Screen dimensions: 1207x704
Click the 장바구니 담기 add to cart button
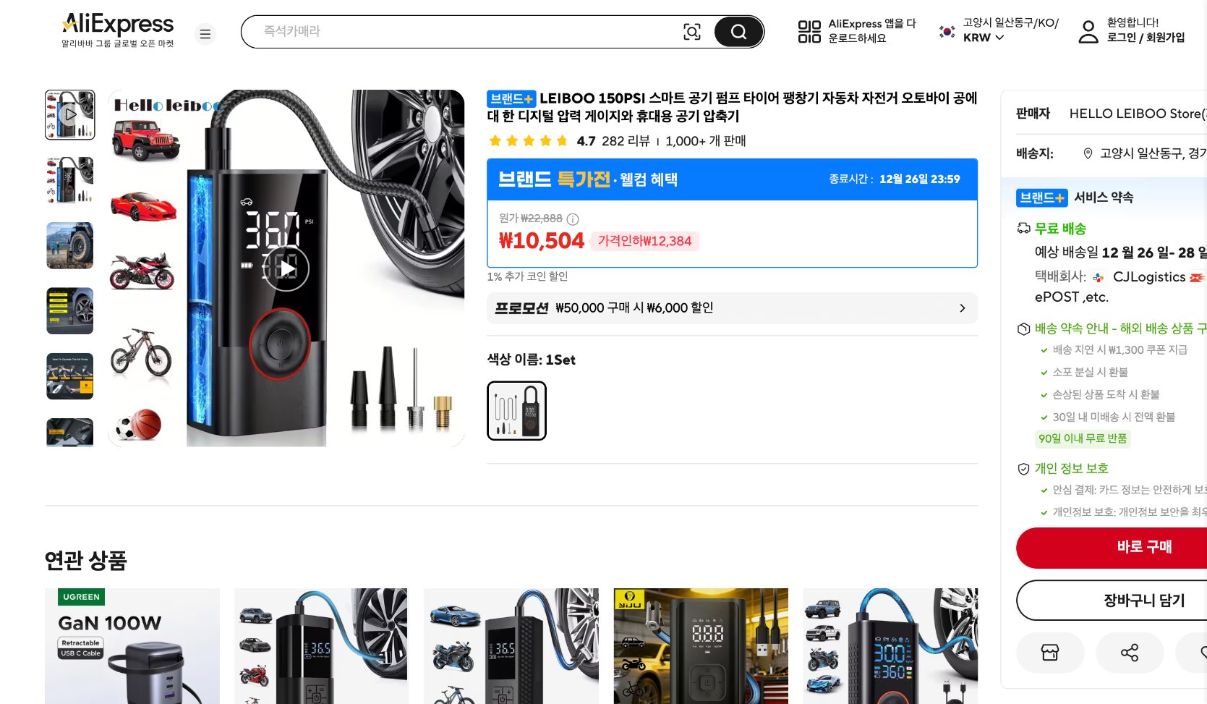[1143, 600]
